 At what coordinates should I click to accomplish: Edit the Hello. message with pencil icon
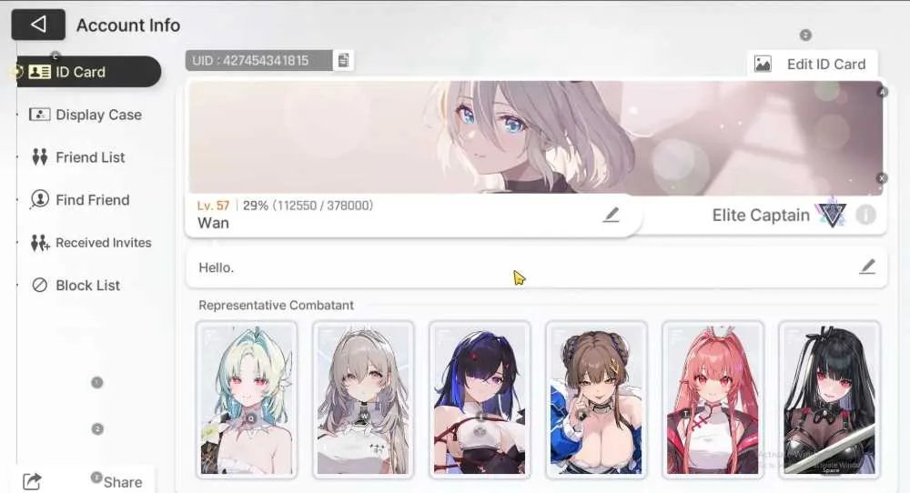[x=867, y=267]
